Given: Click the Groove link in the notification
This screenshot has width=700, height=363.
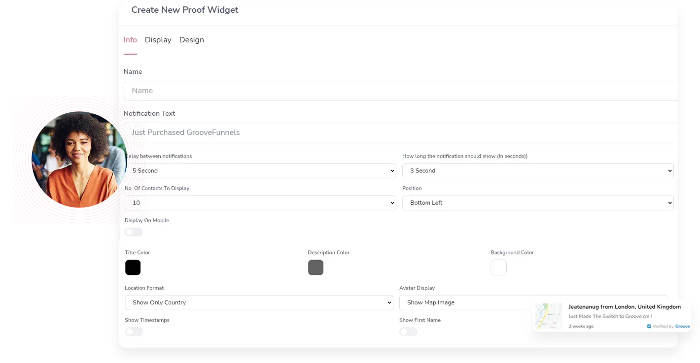Looking at the screenshot, I should 683,327.
